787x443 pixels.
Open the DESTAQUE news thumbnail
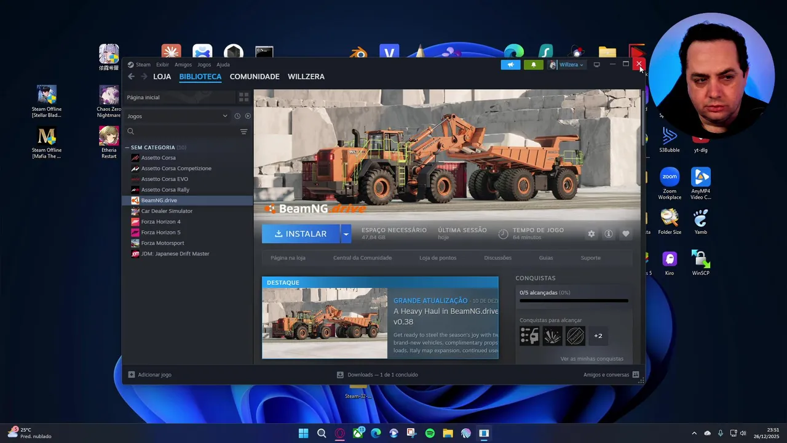click(325, 323)
